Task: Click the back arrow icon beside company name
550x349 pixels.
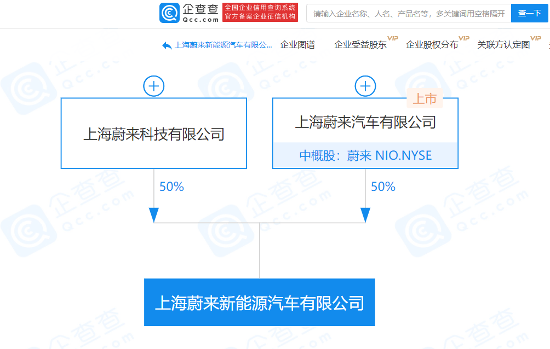Action: (x=167, y=45)
